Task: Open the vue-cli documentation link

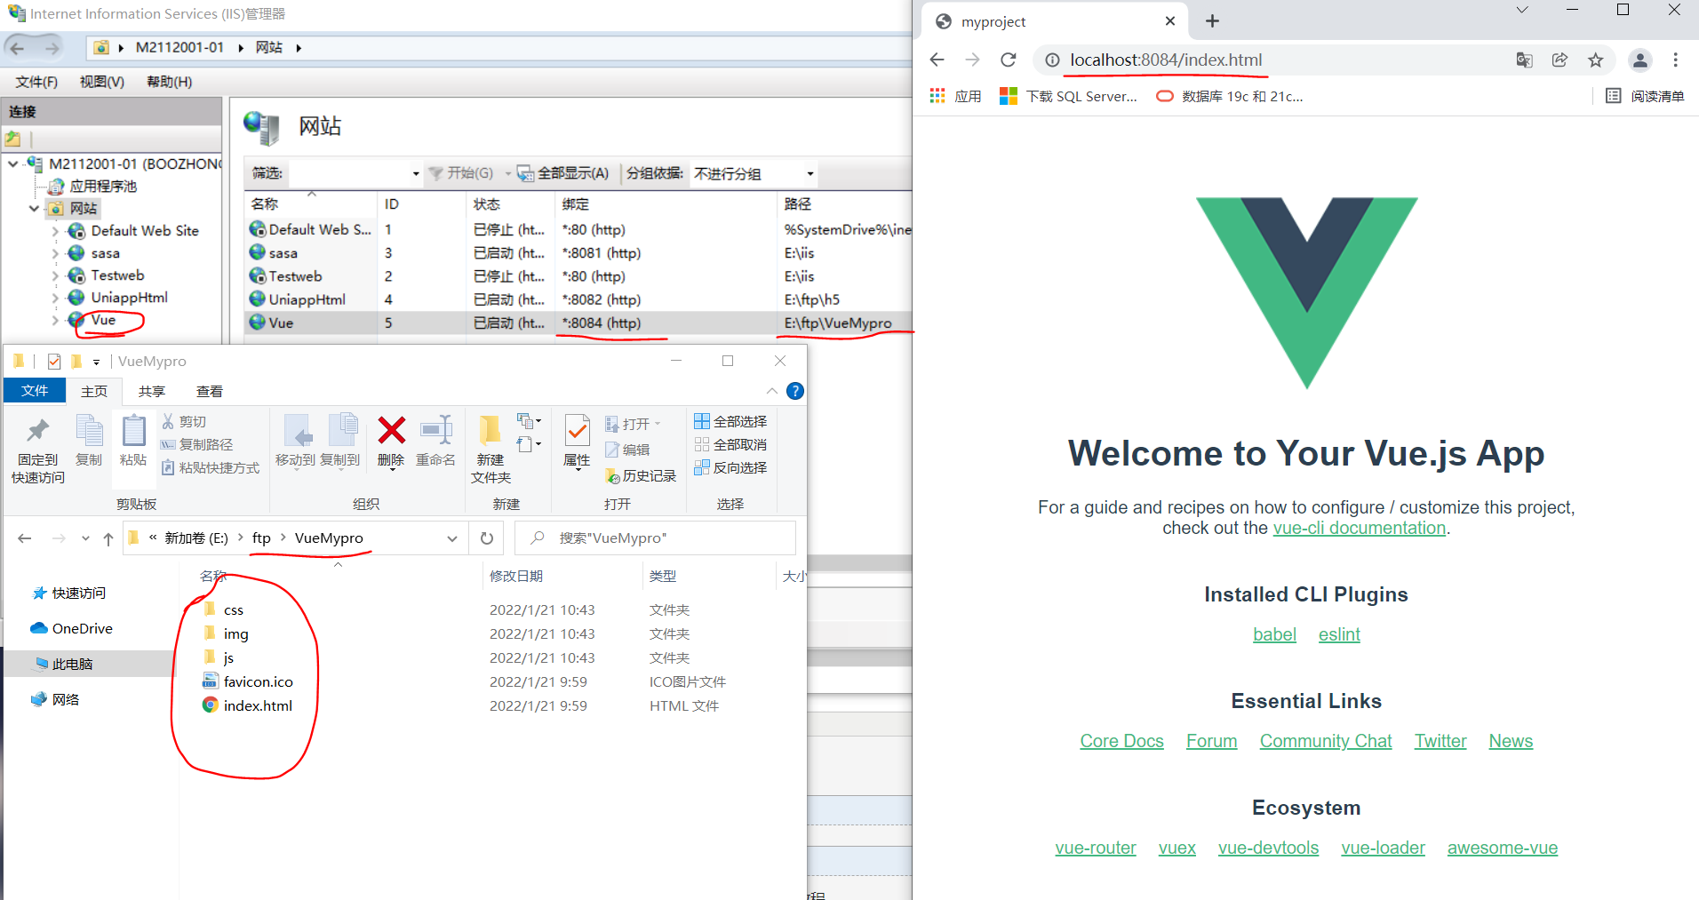Action: pyautogui.click(x=1360, y=528)
